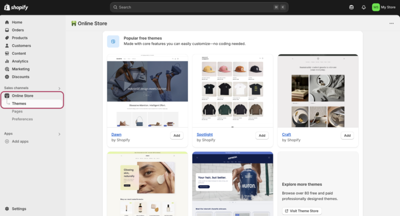Click the Shopify logo in top bar
Viewport: 400px width, 216px height.
coord(17,7)
